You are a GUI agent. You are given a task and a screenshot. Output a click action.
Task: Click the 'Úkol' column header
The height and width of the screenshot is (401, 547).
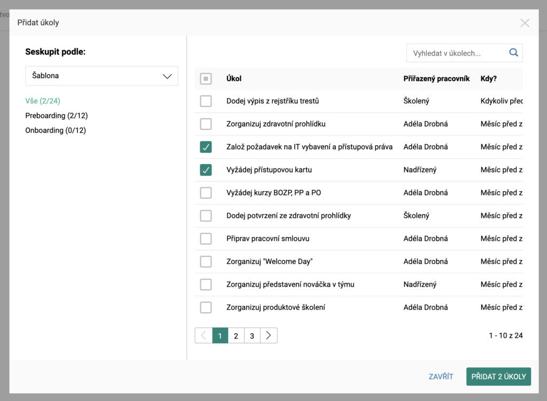pyautogui.click(x=234, y=78)
